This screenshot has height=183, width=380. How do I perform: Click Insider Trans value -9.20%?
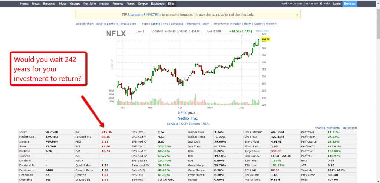220,137
